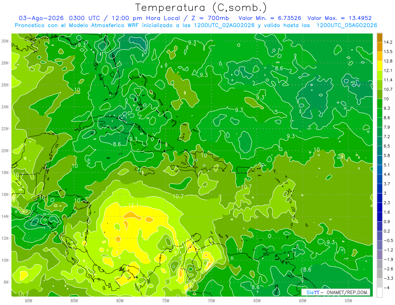Select the '03-Ago-2026' date text
395x305 pixels.
coord(42,18)
